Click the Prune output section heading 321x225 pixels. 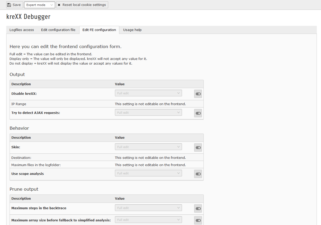pyautogui.click(x=24, y=189)
